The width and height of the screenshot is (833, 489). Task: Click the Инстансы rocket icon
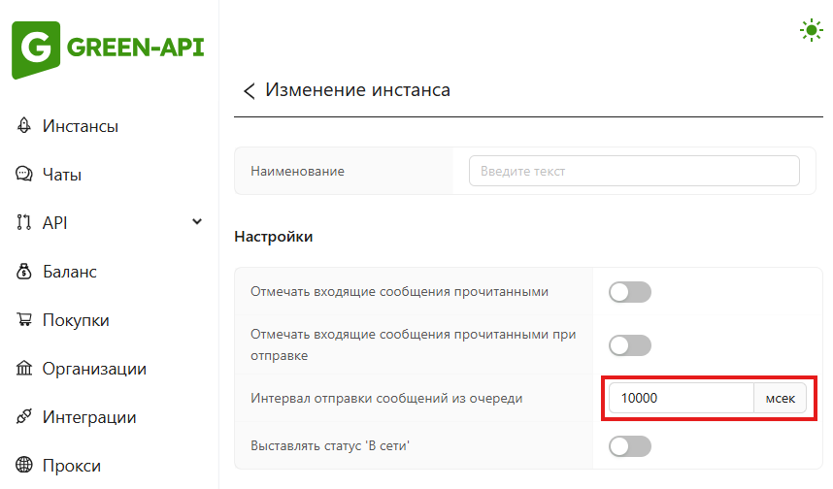24,126
